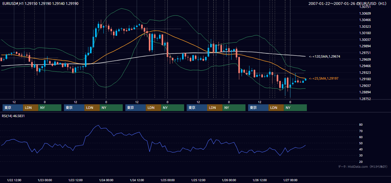The height and width of the screenshot is (183, 391).
Task: Click the rightmost 東京 session block
Action: pyautogui.click(x=259, y=108)
